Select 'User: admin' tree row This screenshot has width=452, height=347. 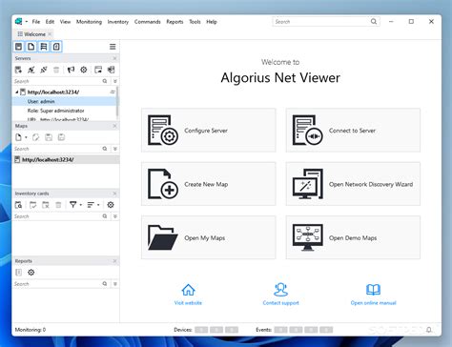tap(65, 101)
